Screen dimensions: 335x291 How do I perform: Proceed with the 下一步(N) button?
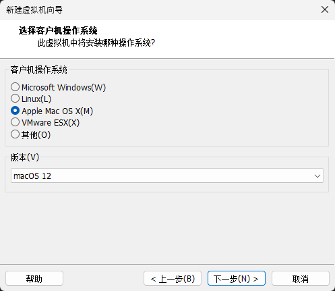coord(237,279)
